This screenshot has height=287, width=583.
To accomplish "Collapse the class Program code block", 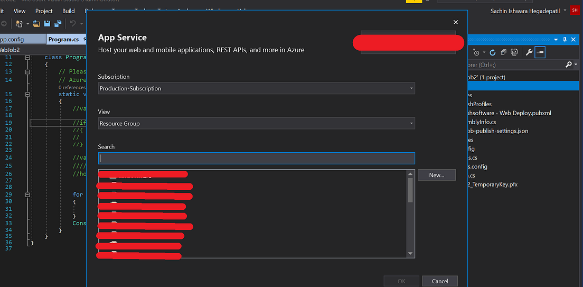I will (27, 57).
